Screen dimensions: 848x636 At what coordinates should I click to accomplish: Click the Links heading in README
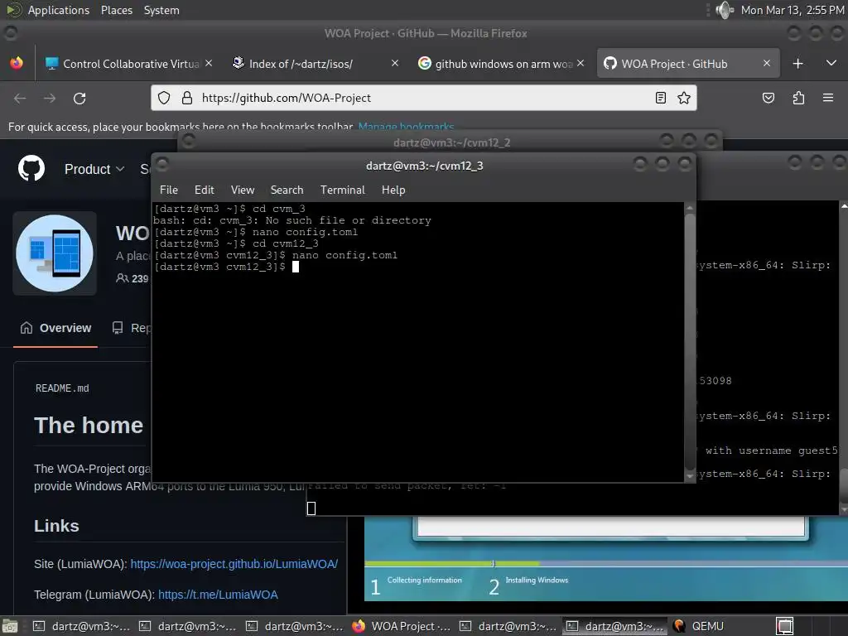56,526
